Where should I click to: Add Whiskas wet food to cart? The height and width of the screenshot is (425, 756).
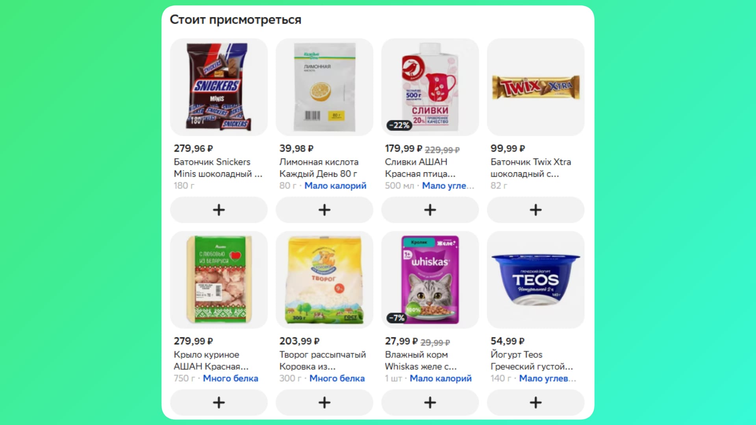[430, 403]
